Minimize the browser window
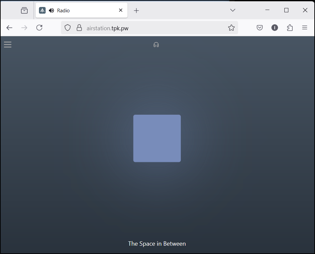Screen dimensions: 315x254 point(267,10)
